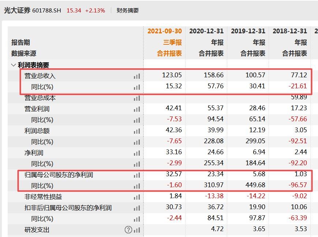
Task: Open chart icon for 利润总额 row
Action: (137, 131)
